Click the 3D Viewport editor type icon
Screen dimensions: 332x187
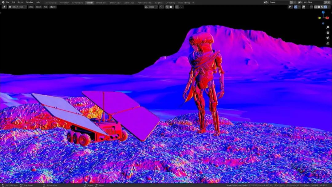coord(4,7)
